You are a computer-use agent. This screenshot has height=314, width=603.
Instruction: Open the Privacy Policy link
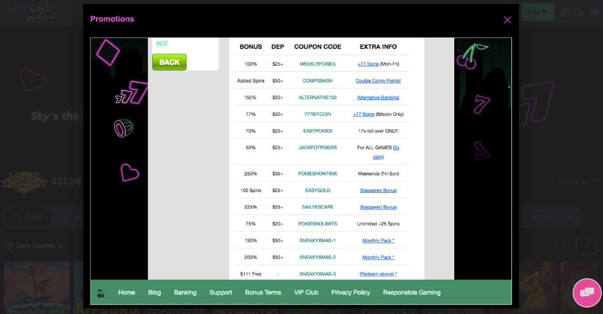point(350,292)
